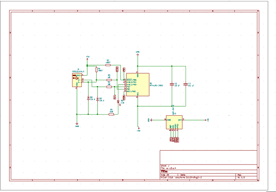276x192 pixels.
Task: Click capacitor C1 symbol
Action: tap(172, 85)
